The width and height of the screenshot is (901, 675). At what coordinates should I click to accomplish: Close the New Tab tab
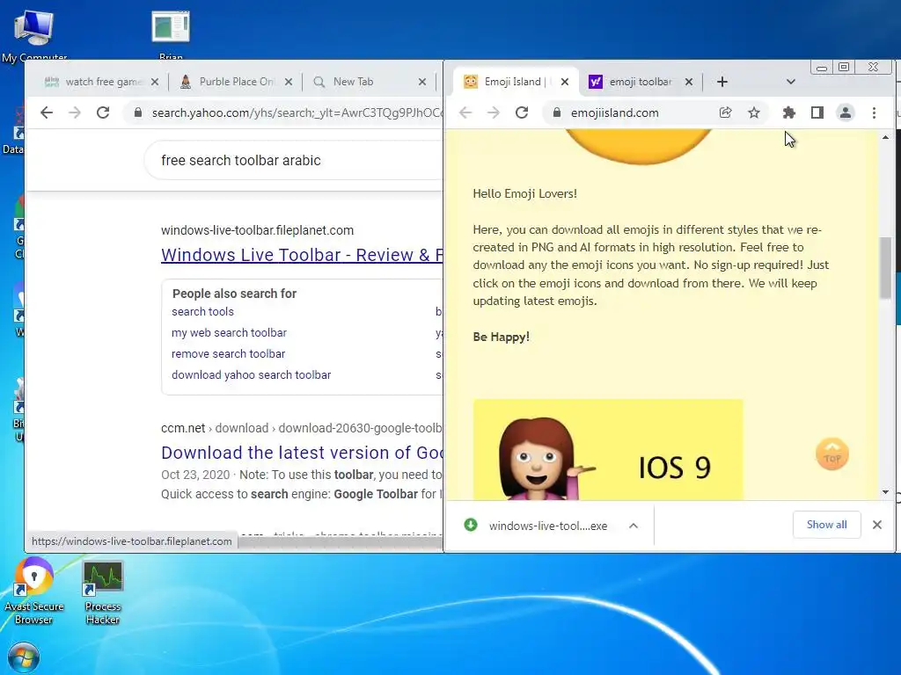pos(422,82)
